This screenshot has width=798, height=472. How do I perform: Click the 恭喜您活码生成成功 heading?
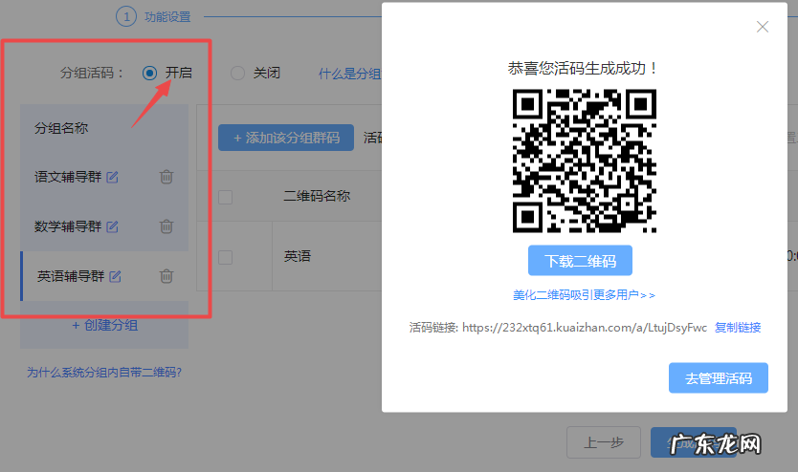point(584,68)
